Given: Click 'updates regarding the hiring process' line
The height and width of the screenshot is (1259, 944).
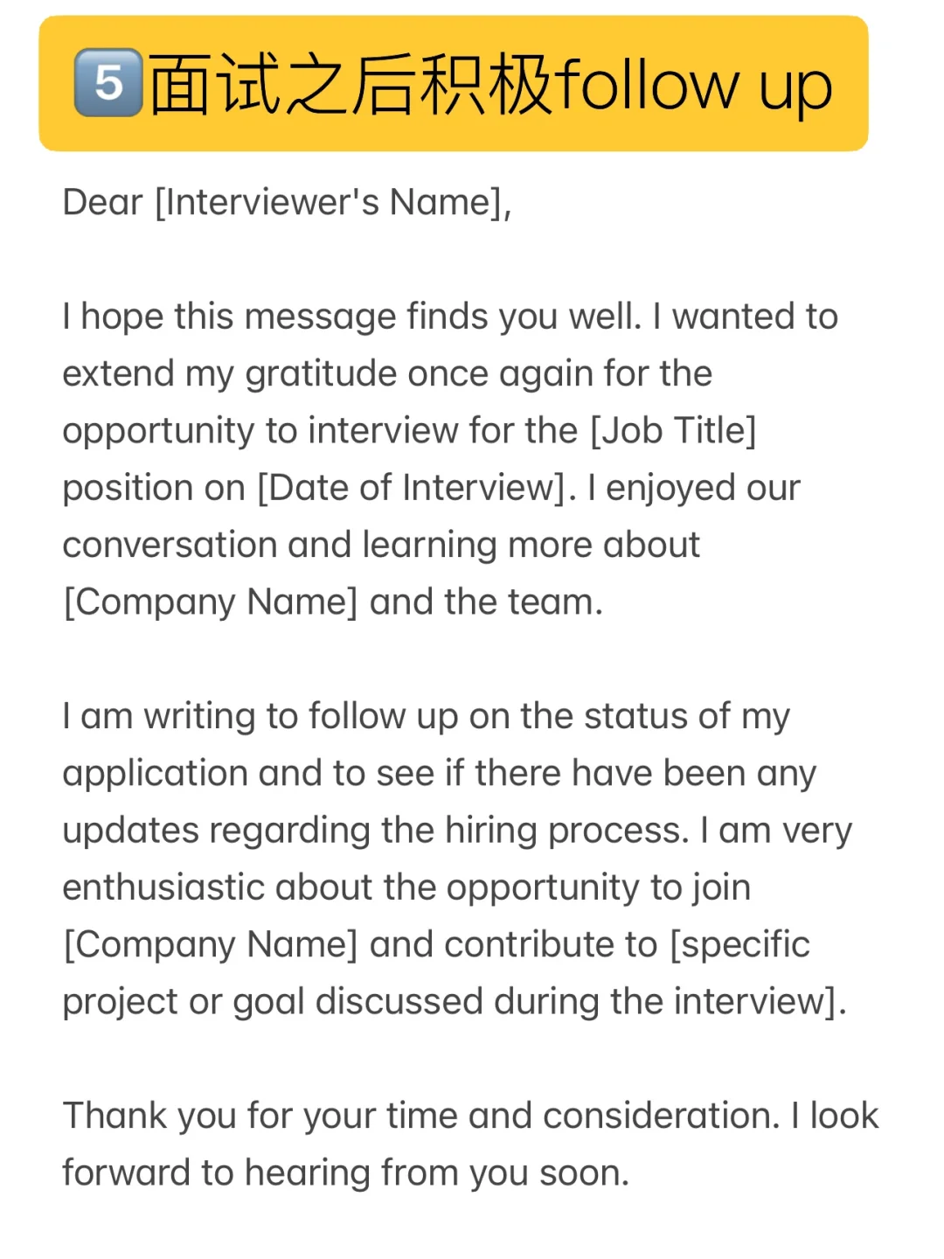Looking at the screenshot, I should (x=457, y=831).
